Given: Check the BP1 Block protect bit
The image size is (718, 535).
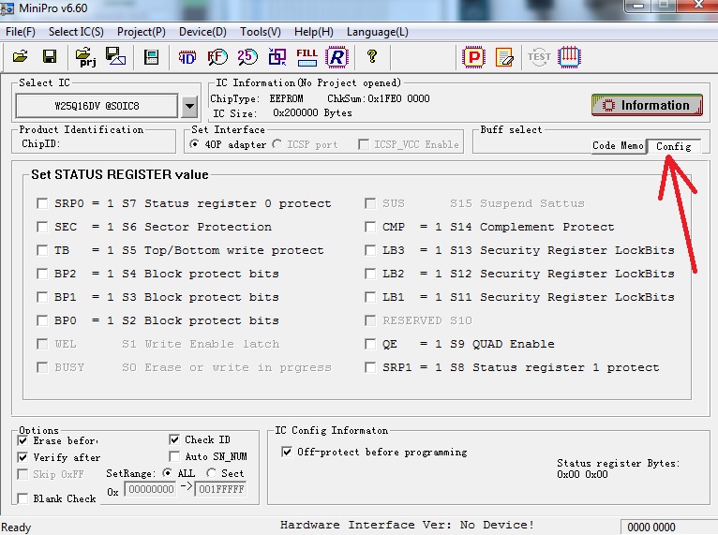Looking at the screenshot, I should (x=42, y=297).
